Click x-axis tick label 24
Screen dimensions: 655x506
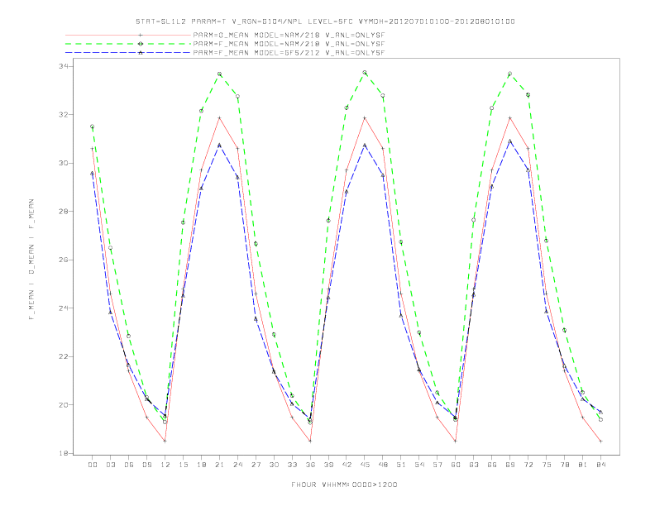coord(237,465)
